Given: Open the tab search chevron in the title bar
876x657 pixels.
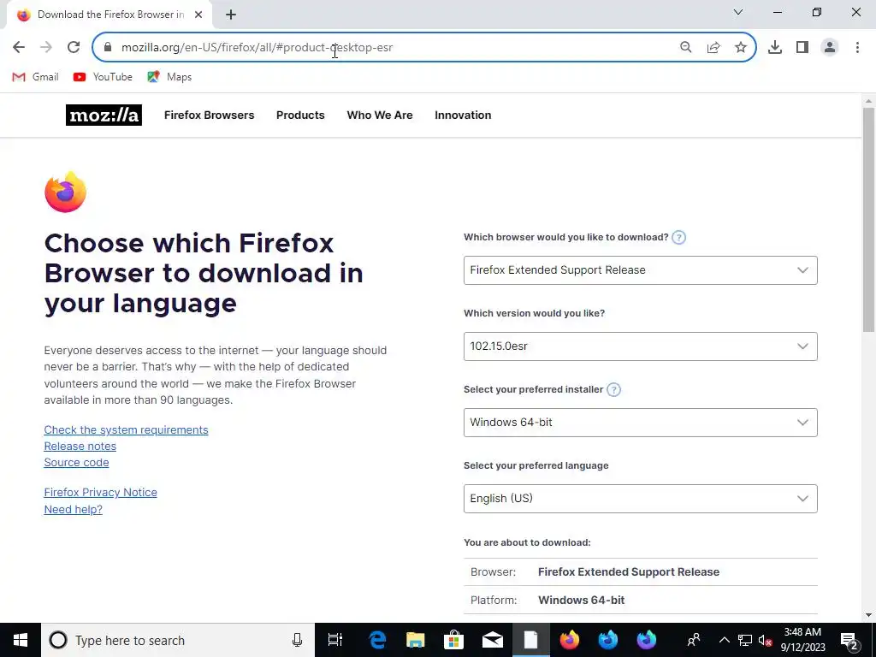Looking at the screenshot, I should (738, 12).
